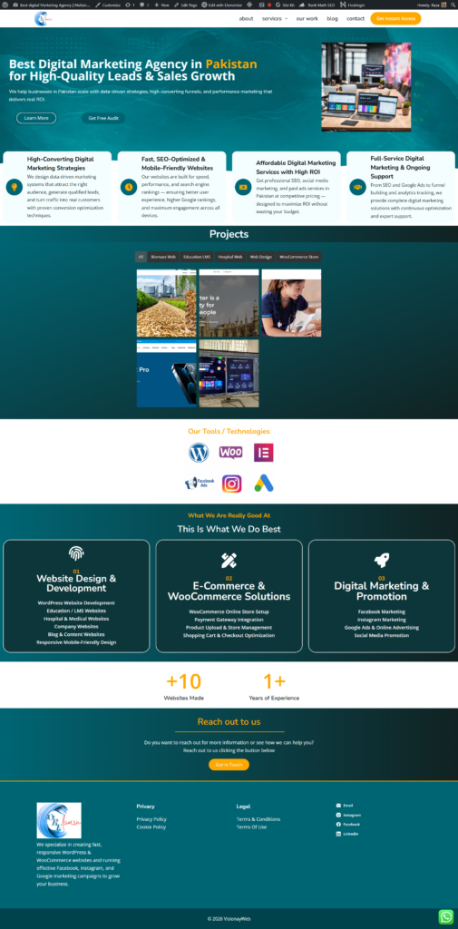Screen dimensions: 458x929
Task: Click the Instagram technology logo
Action: click(x=231, y=484)
